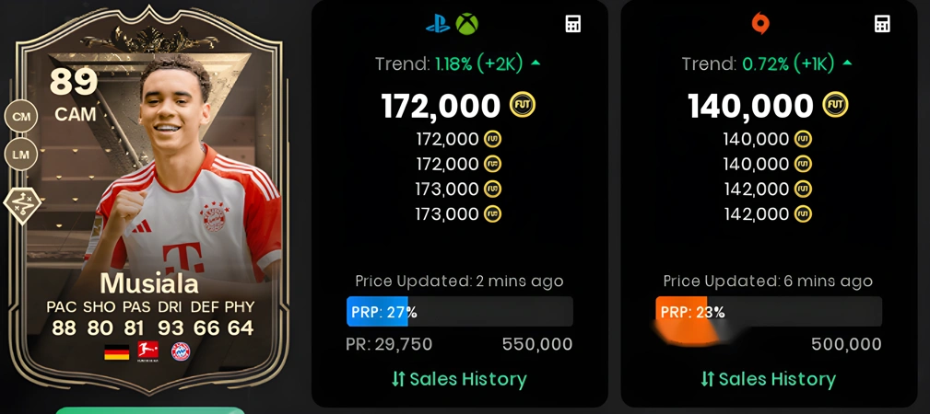930x414 pixels.
Task: Click the Xbox platform icon
Action: (x=466, y=24)
